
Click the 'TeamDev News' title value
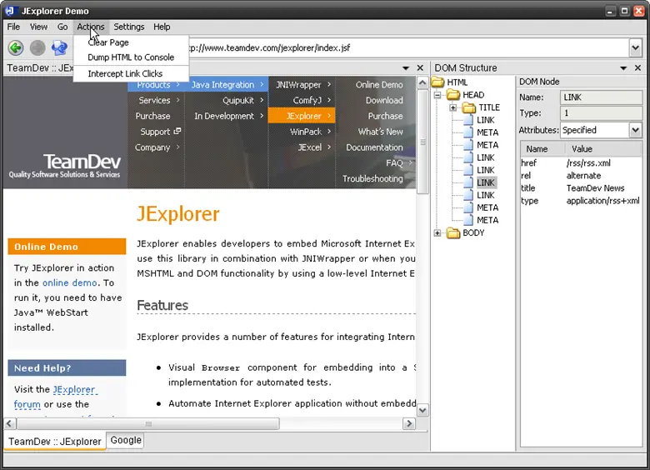[x=595, y=188]
